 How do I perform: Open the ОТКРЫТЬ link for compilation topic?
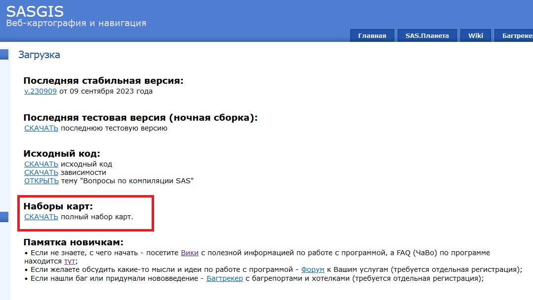click(41, 181)
